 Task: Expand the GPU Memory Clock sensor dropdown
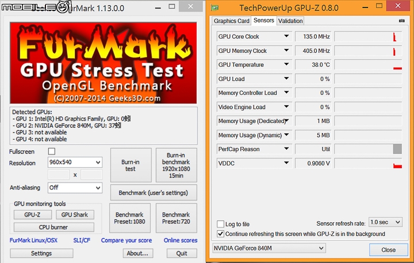coord(286,50)
